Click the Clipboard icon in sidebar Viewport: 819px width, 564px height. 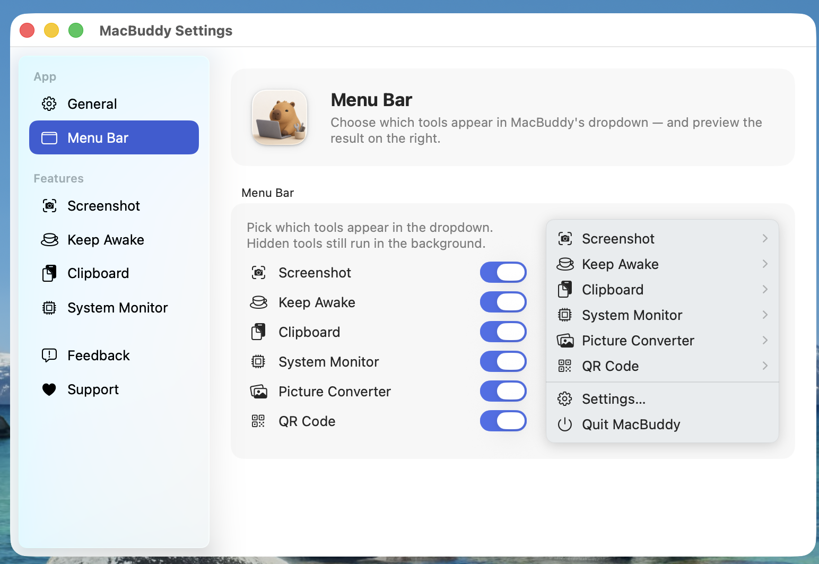coord(49,273)
